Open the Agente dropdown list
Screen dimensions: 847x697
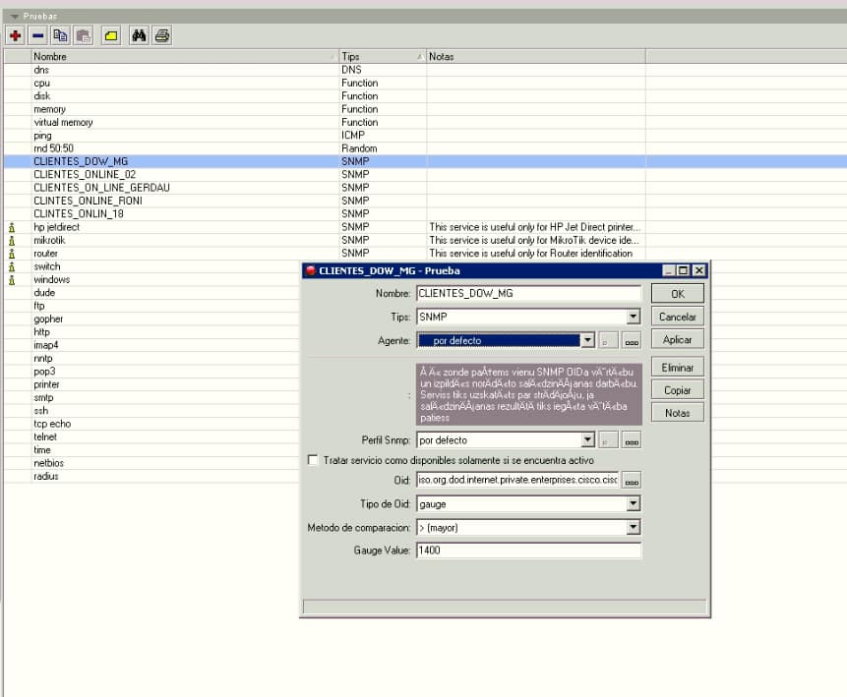(x=587, y=341)
